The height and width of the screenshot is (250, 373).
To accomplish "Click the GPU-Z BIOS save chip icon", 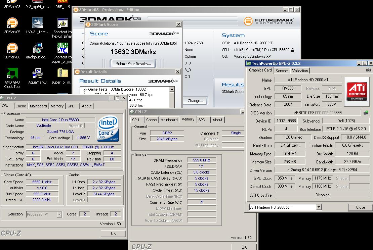I will point(366,113).
